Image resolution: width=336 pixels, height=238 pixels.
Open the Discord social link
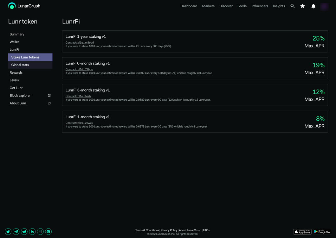tap(48, 232)
